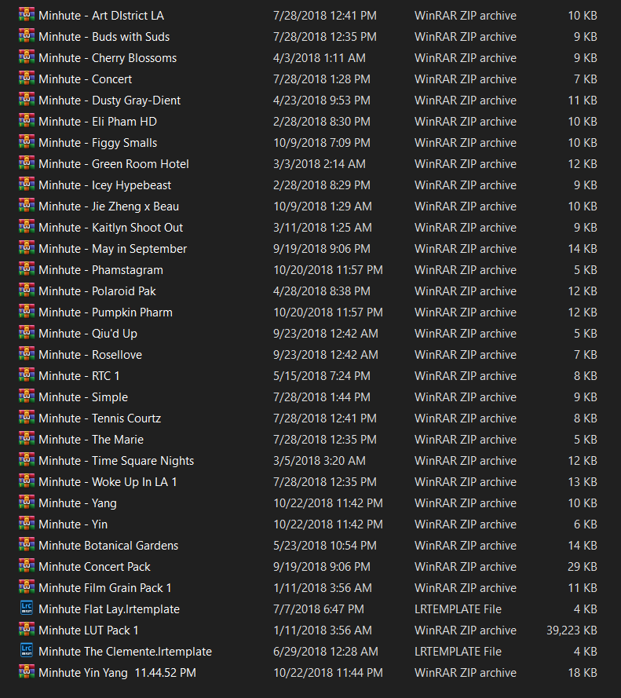Select the date 10/9/2018 7:09 PM
The width and height of the screenshot is (621, 698).
pyautogui.click(x=322, y=143)
